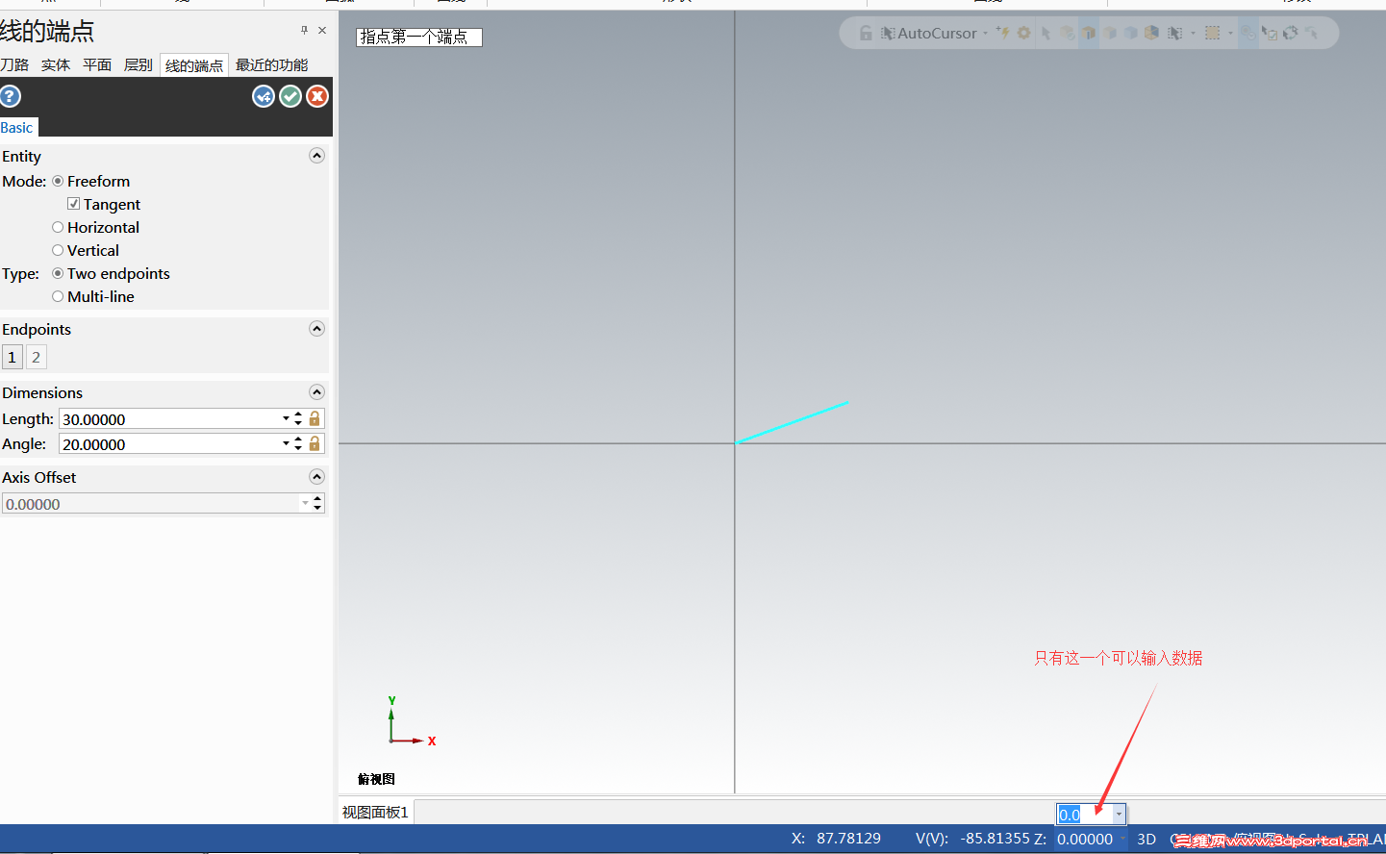Toggle the highlighted solid selection icon
The width and height of the screenshot is (1386, 854).
[x=1089, y=33]
